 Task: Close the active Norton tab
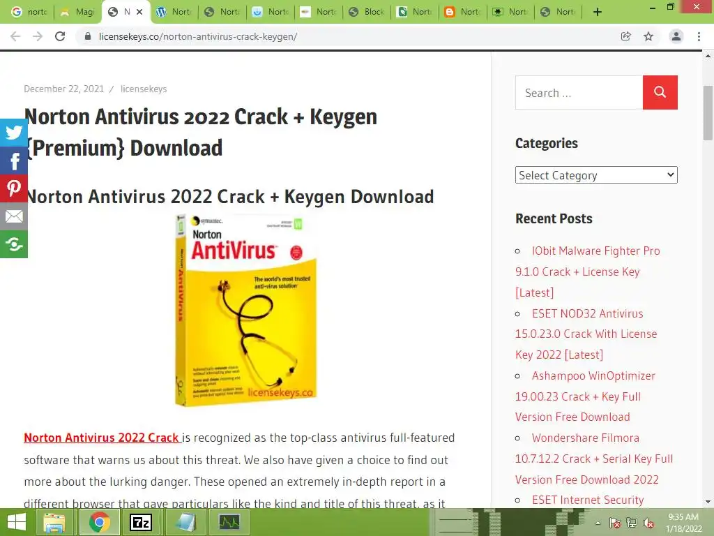pyautogui.click(x=139, y=12)
